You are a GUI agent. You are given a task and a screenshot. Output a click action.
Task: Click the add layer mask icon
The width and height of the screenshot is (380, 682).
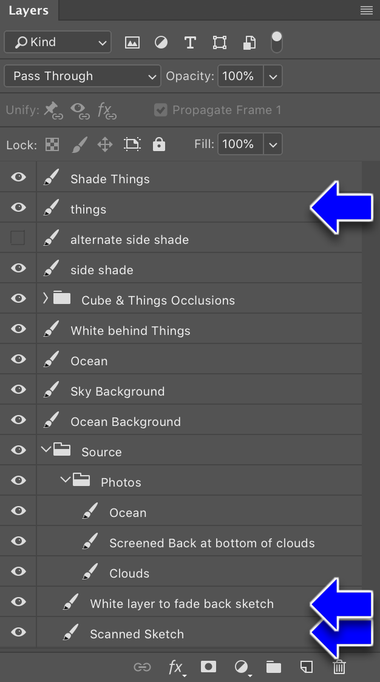click(208, 666)
